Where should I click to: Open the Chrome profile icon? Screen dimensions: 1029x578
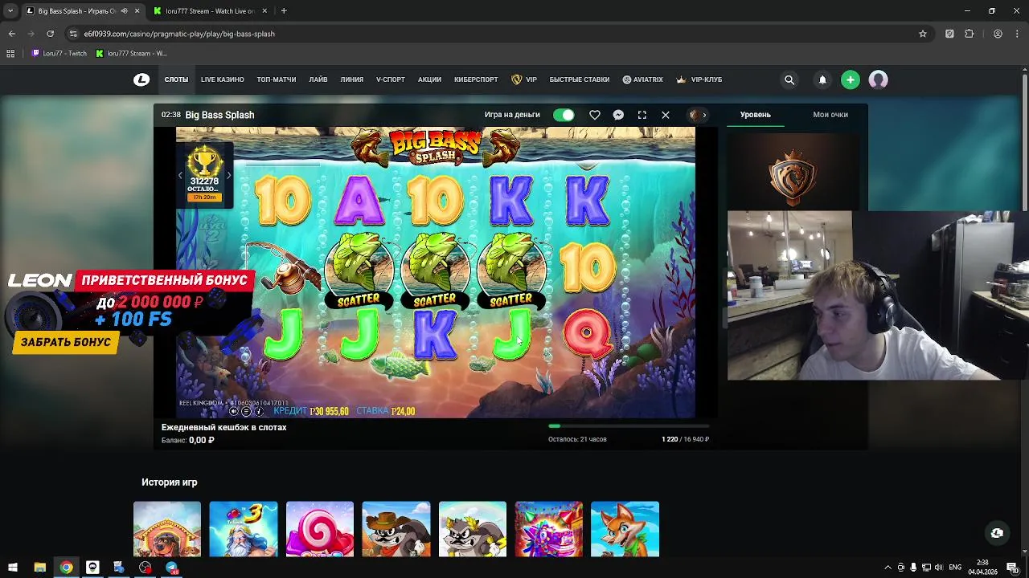coord(998,34)
